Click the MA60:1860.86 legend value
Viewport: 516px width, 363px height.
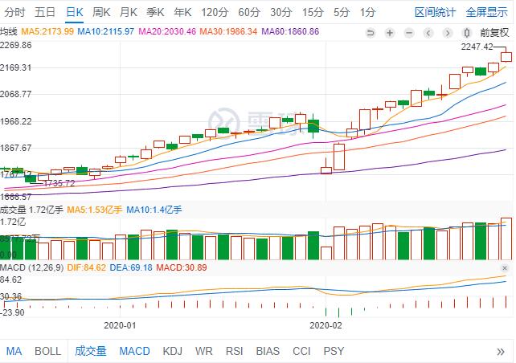click(x=290, y=32)
